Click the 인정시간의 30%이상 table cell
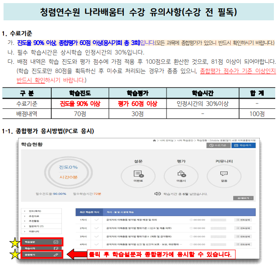This screenshot has height=266, width=277. pos(203,103)
